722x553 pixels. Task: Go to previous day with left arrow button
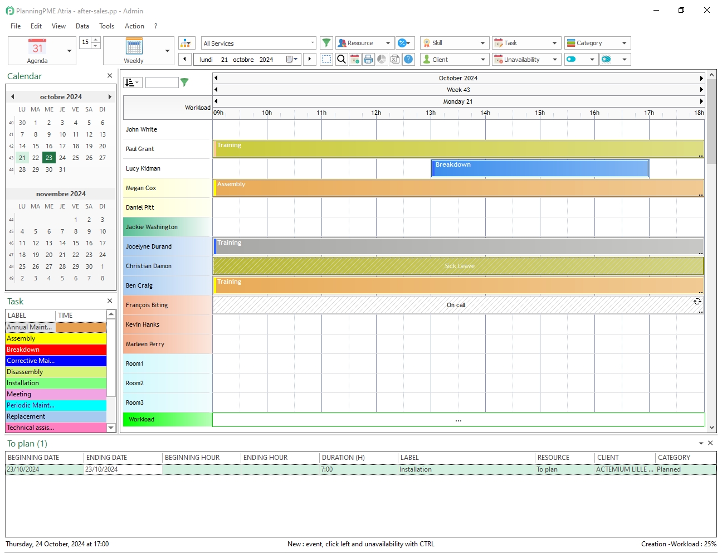point(184,59)
